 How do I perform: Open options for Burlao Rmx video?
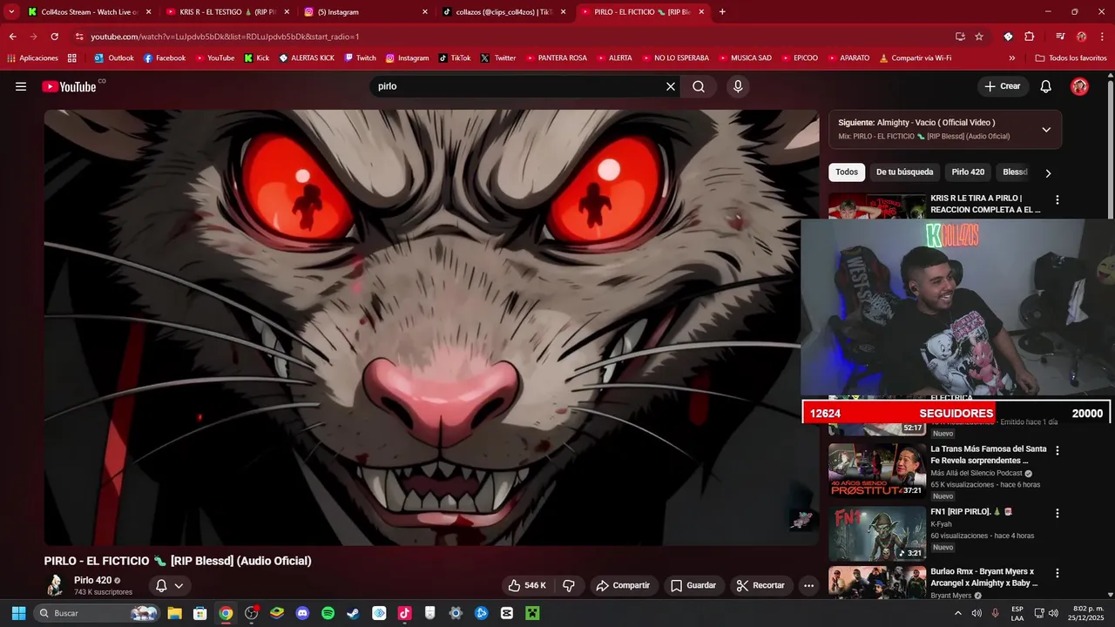(x=1058, y=574)
